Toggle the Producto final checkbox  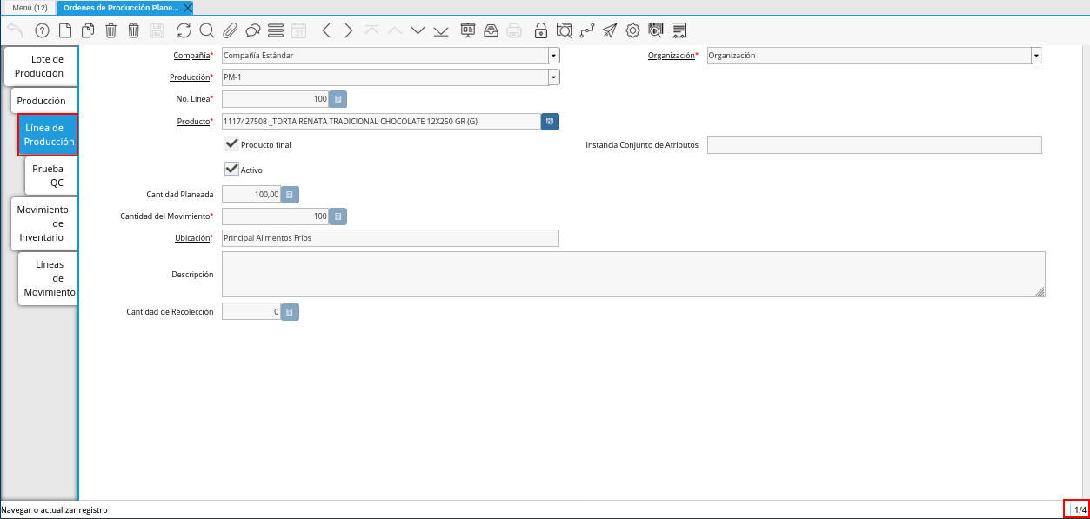click(231, 144)
